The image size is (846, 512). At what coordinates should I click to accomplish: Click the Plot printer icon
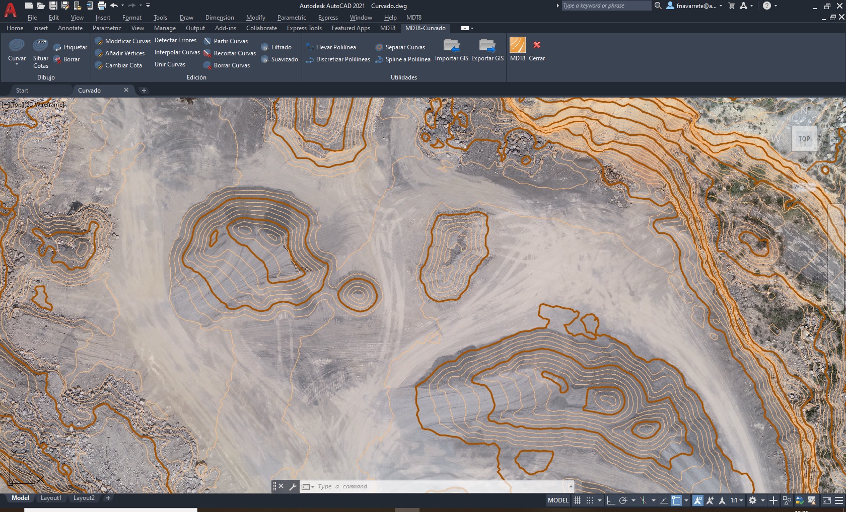coord(101,6)
